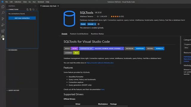
Task: Click the extension manage gear icon
Action: point(98,24)
